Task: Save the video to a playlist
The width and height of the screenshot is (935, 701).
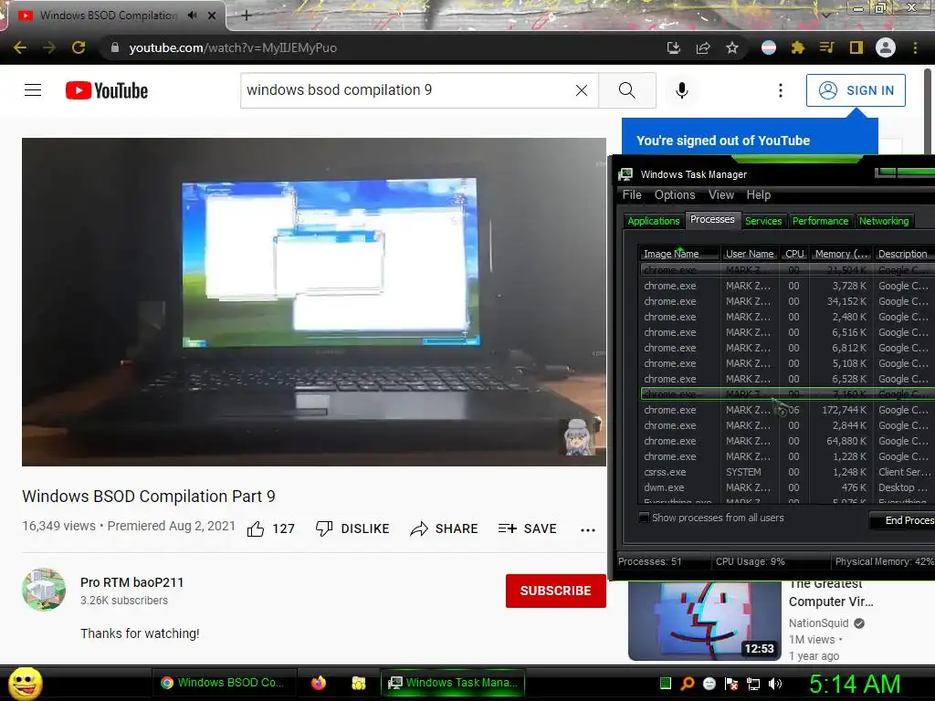Action: (527, 528)
